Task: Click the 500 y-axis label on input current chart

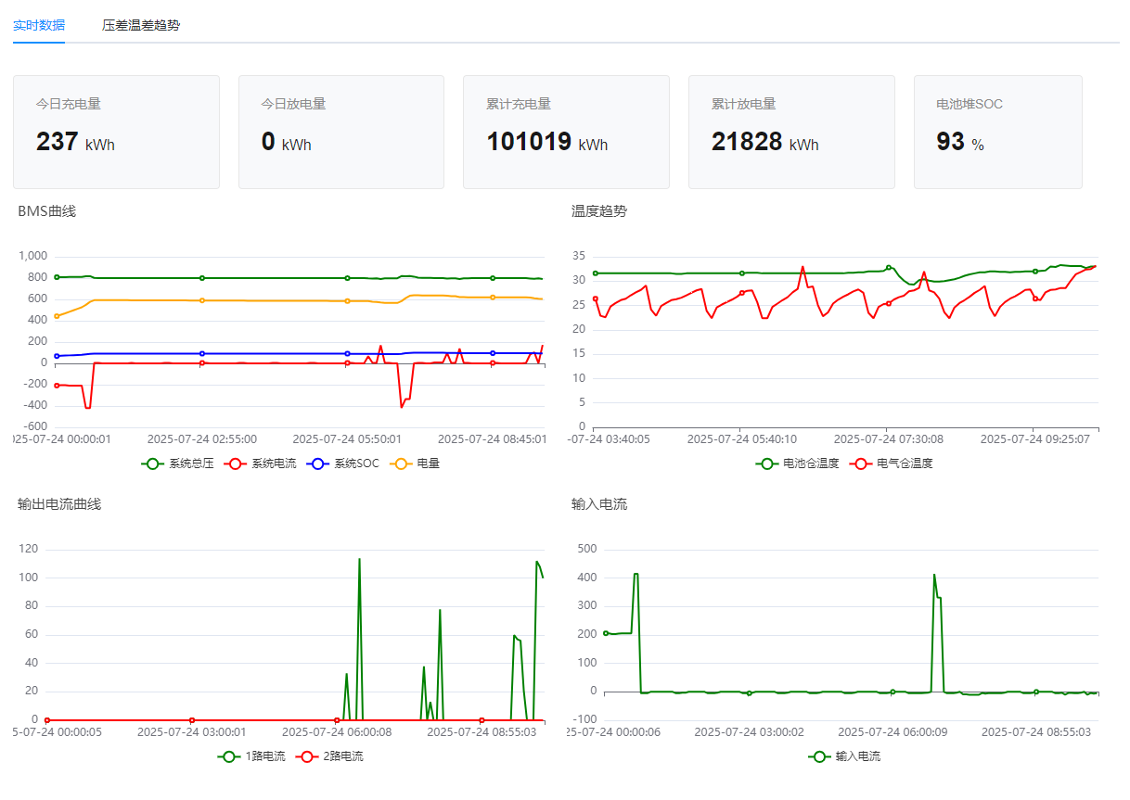Action: coord(586,550)
